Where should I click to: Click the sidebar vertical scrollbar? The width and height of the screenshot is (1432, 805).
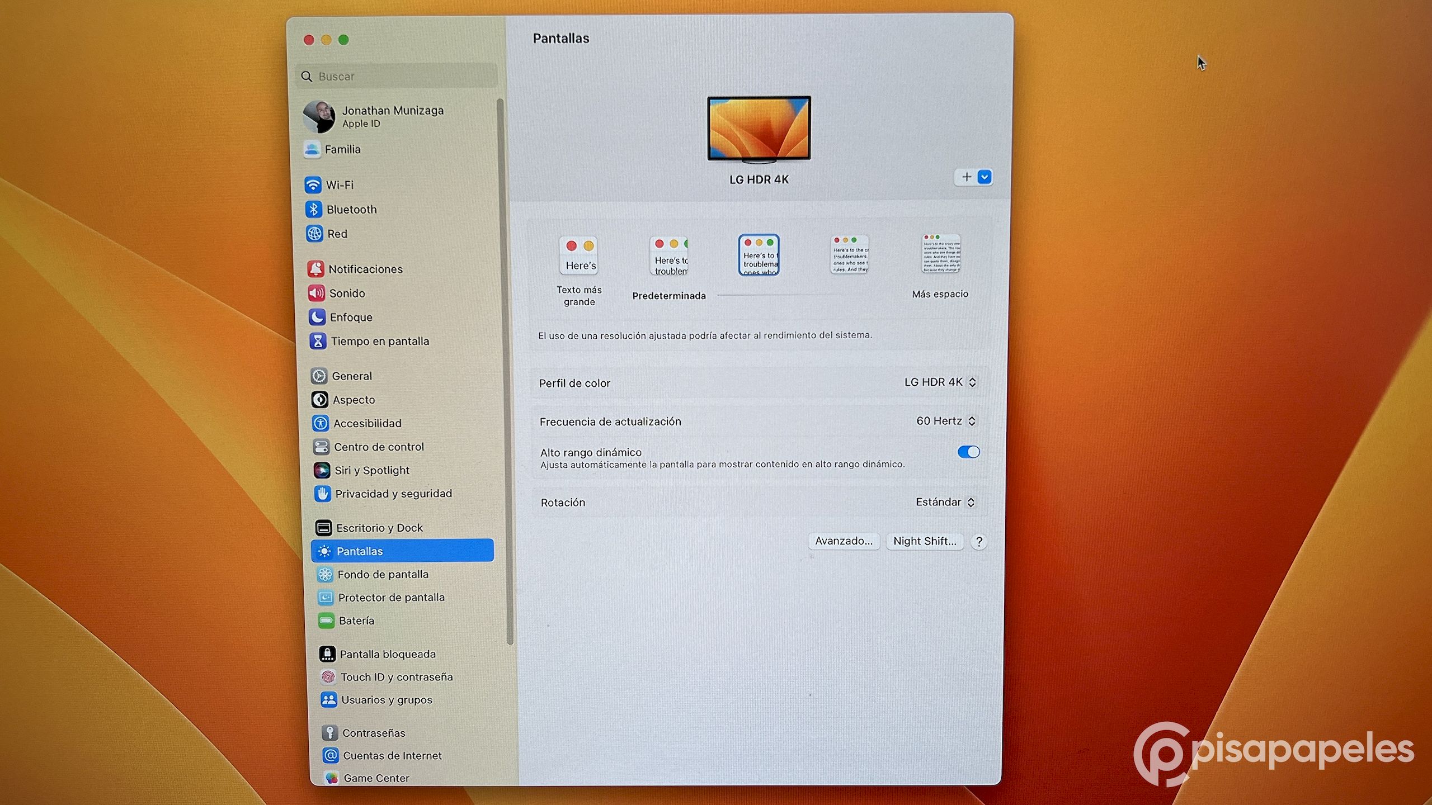[504, 371]
